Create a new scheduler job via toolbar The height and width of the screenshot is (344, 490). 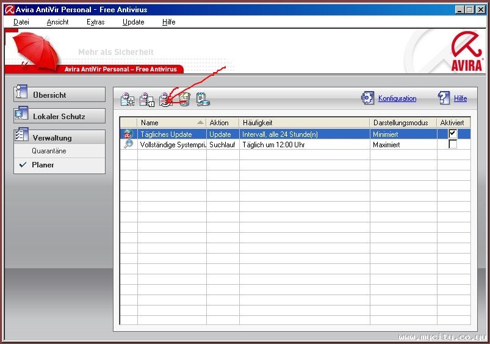tap(128, 100)
